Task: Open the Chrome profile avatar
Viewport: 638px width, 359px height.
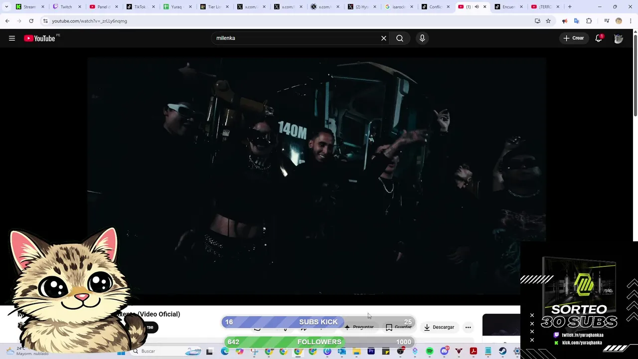Action: coord(619,21)
